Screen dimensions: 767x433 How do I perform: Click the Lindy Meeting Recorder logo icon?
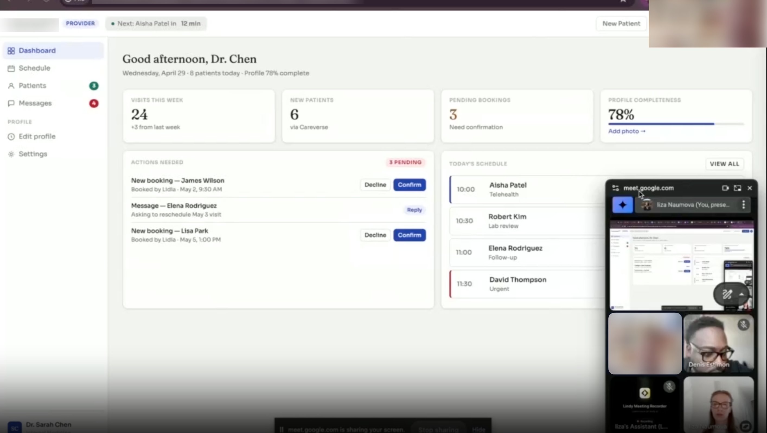coord(645,393)
